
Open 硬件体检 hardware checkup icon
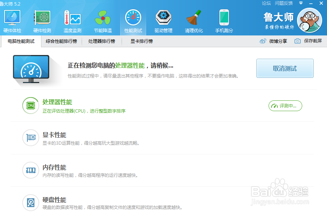[x=12, y=18]
